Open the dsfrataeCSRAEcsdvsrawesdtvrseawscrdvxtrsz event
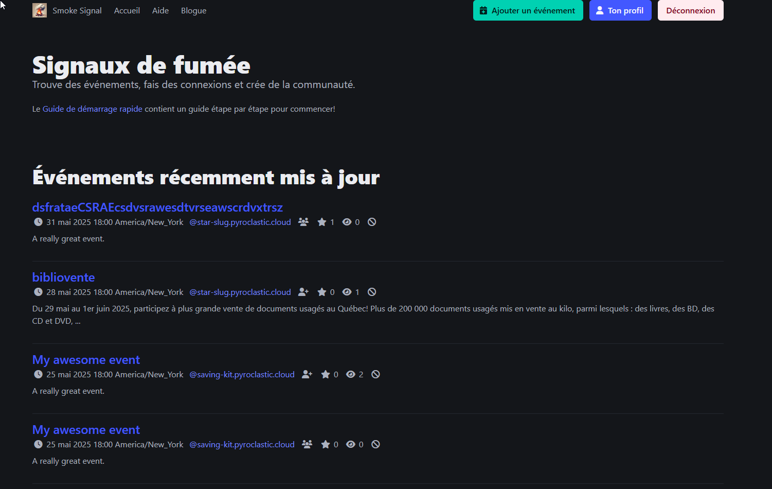 [x=157, y=207]
